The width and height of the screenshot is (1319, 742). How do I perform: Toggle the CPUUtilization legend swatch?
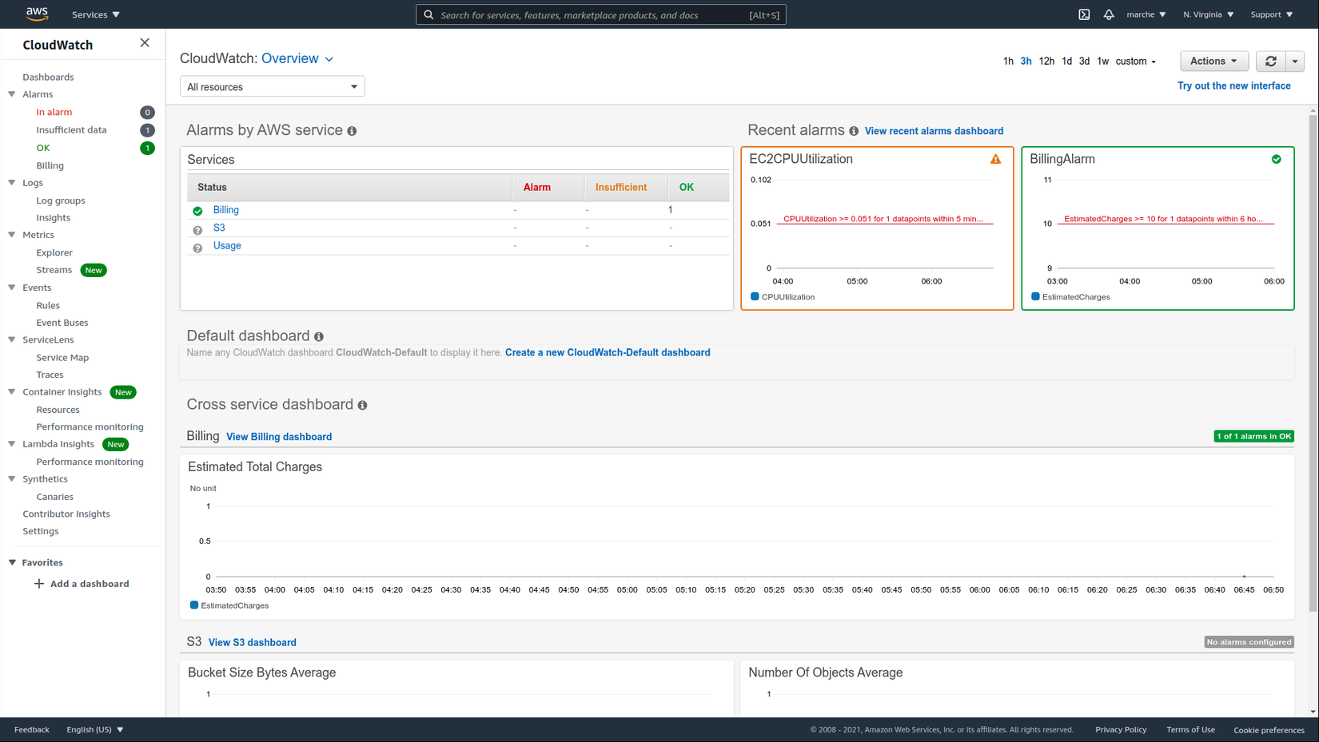[755, 296]
